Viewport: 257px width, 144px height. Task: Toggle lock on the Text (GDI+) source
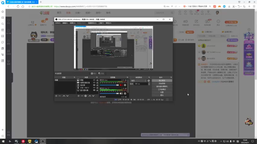(x=97, y=88)
